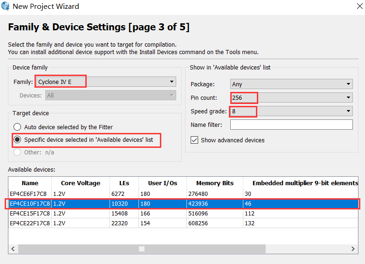
Task: Click multiplier elements value 132
Action: pyautogui.click(x=250, y=223)
